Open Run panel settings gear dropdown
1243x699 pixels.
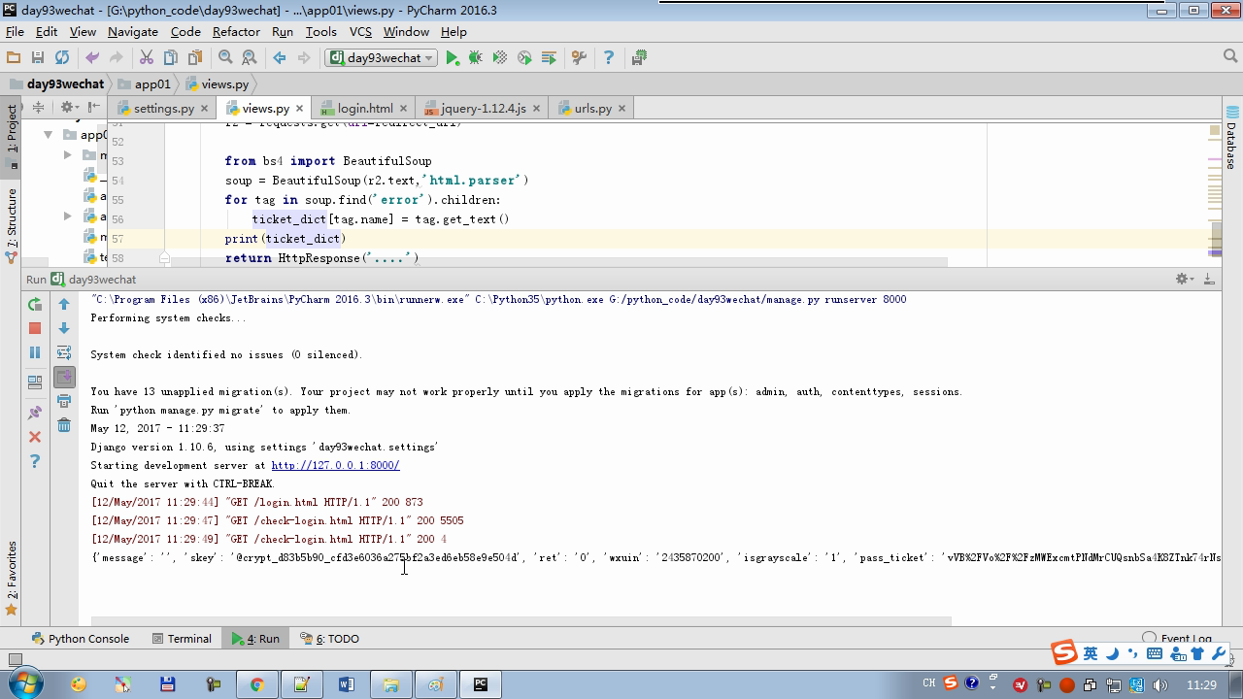pyautogui.click(x=1184, y=279)
